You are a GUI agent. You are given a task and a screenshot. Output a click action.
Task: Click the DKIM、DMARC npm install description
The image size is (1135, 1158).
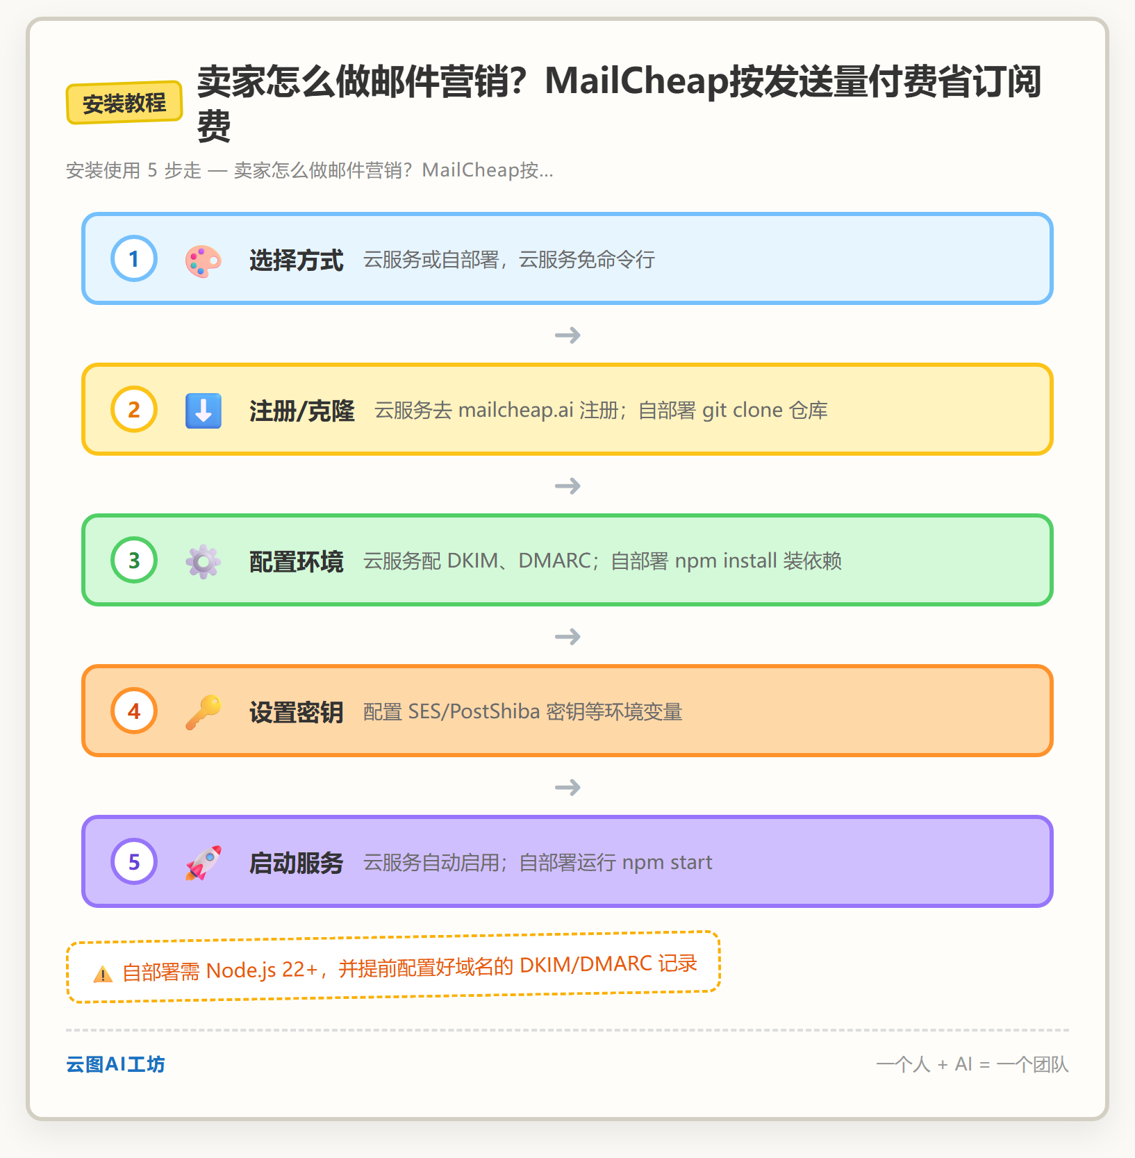602,561
